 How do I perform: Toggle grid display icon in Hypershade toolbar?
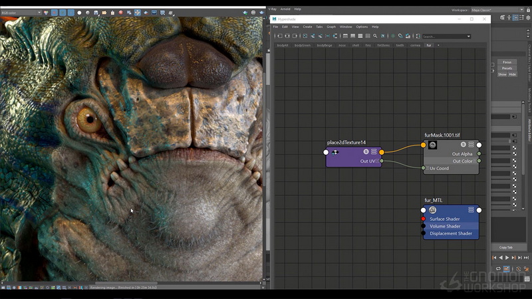(393, 36)
